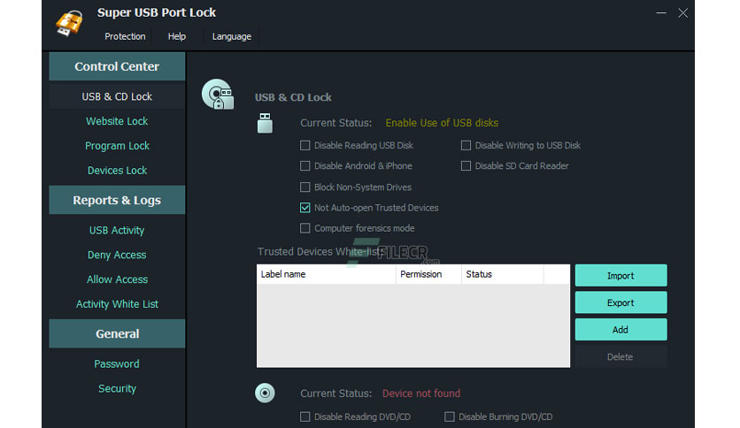Open the Protection menu

tap(125, 36)
